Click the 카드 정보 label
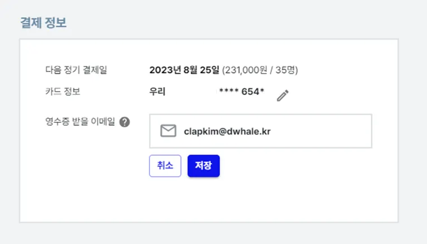The image size is (427, 244). pyautogui.click(x=63, y=92)
